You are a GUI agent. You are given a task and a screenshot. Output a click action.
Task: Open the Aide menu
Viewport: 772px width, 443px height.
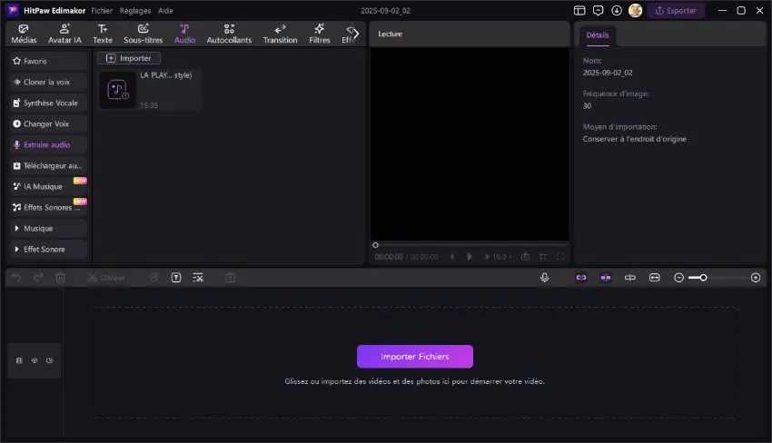point(165,10)
